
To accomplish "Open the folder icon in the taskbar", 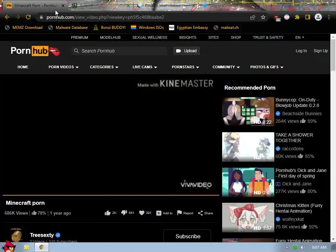I will (27, 247).
